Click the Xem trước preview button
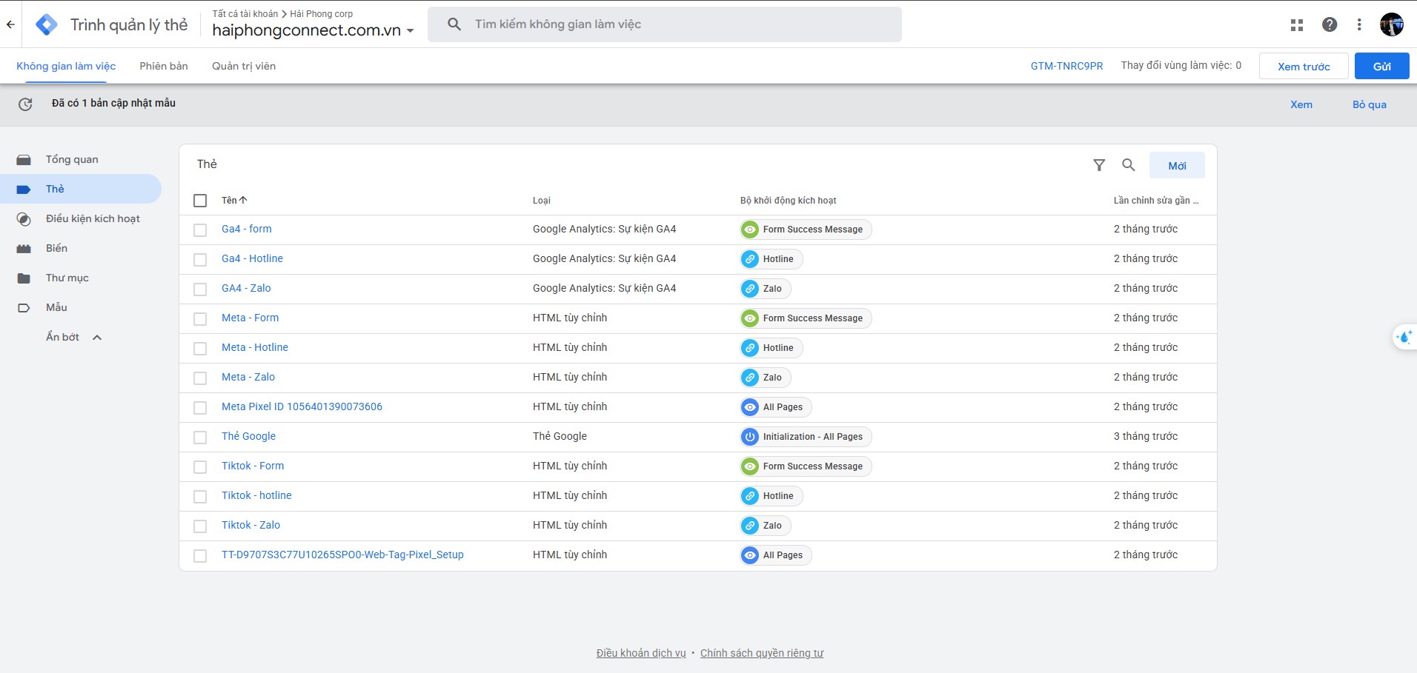This screenshot has height=673, width=1417. pos(1304,67)
